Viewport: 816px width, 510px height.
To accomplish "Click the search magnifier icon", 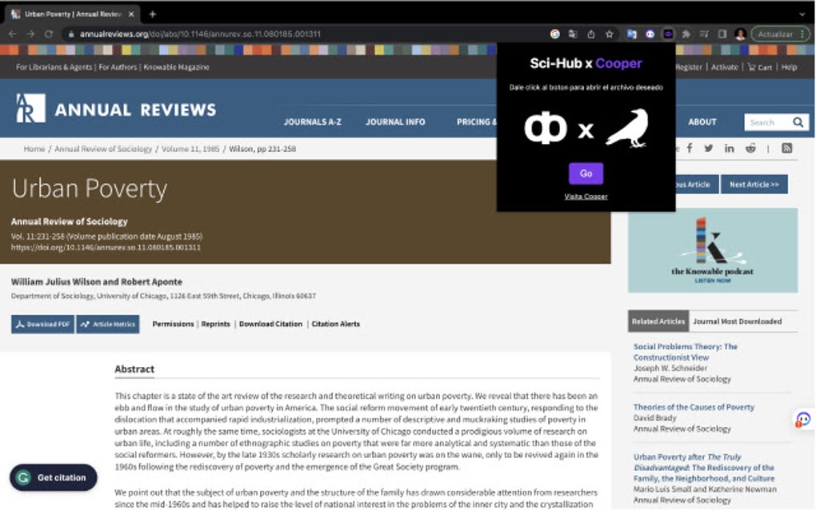I will 798,122.
